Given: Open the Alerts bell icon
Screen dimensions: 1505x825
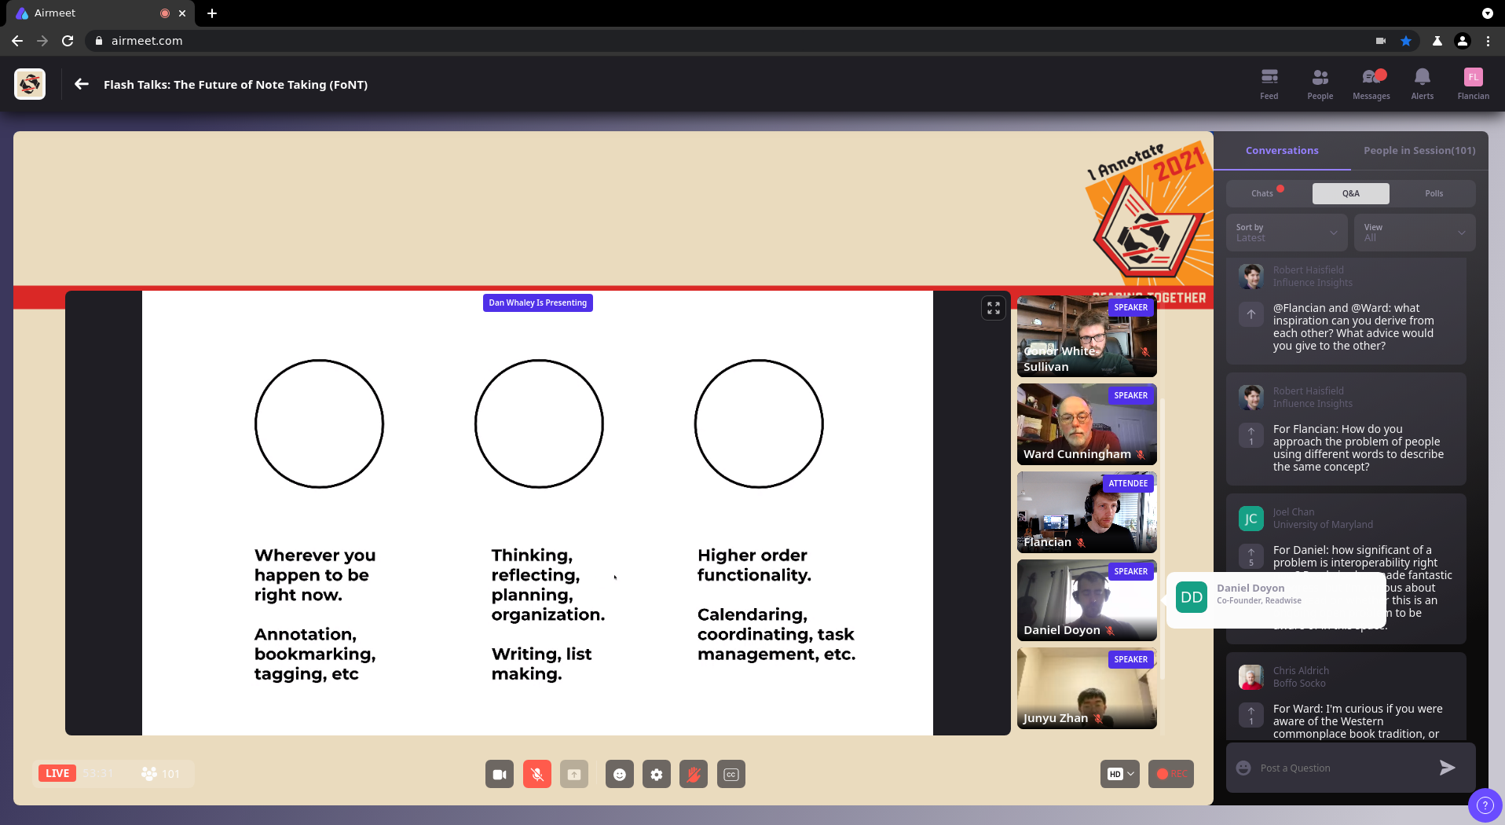Looking at the screenshot, I should coord(1422,83).
